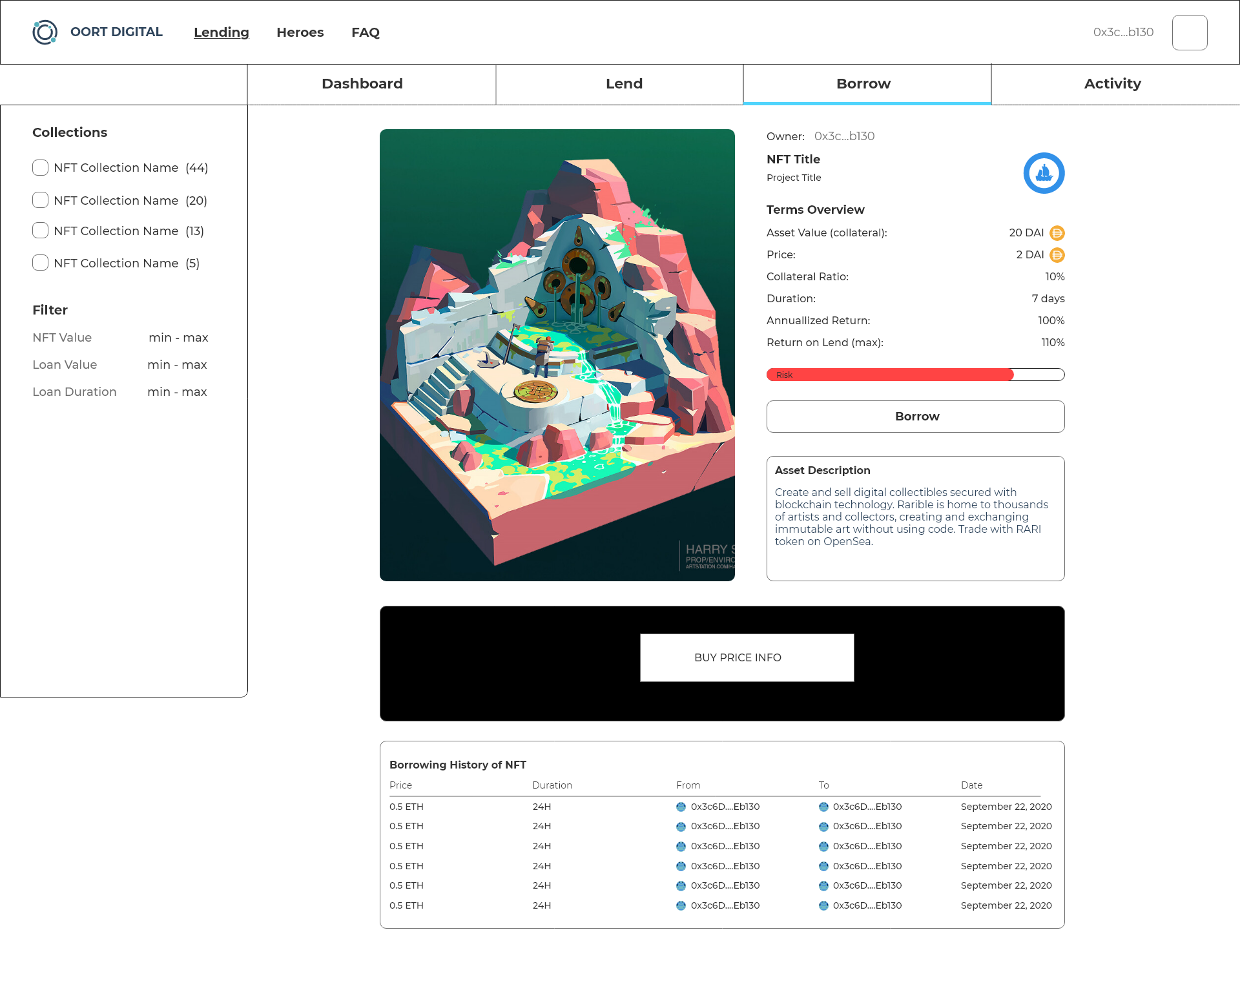
Task: Click the OpenSea ship badge icon
Action: point(1044,173)
